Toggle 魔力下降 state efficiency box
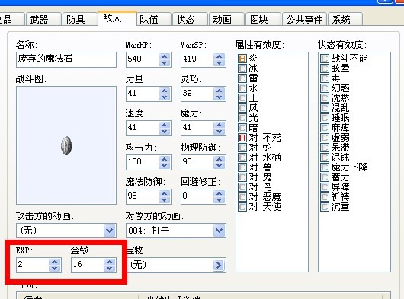404x299 pixels. [325, 167]
